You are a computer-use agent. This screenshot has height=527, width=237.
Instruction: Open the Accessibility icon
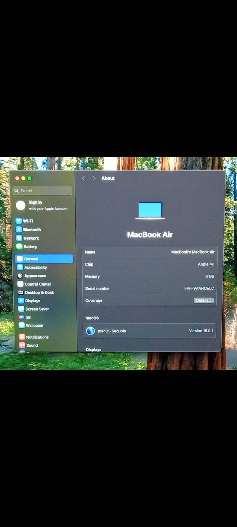pyautogui.click(x=20, y=267)
